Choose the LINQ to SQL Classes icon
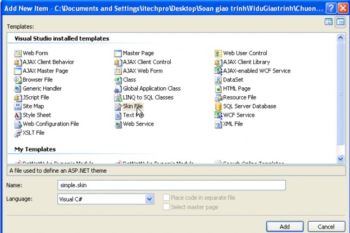Screen dimensions: 350x233 point(118,97)
